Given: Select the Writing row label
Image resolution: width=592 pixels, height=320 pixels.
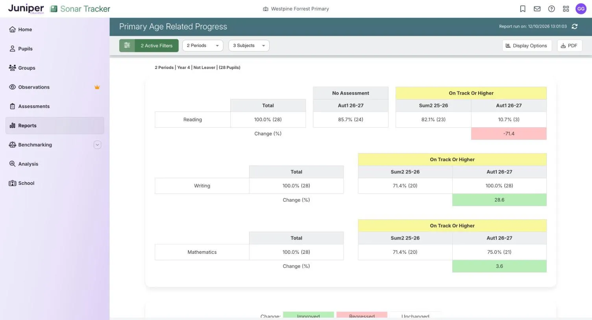Looking at the screenshot, I should pyautogui.click(x=202, y=186).
